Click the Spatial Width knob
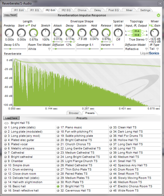This screenshot has height=196, width=164. 118,33
